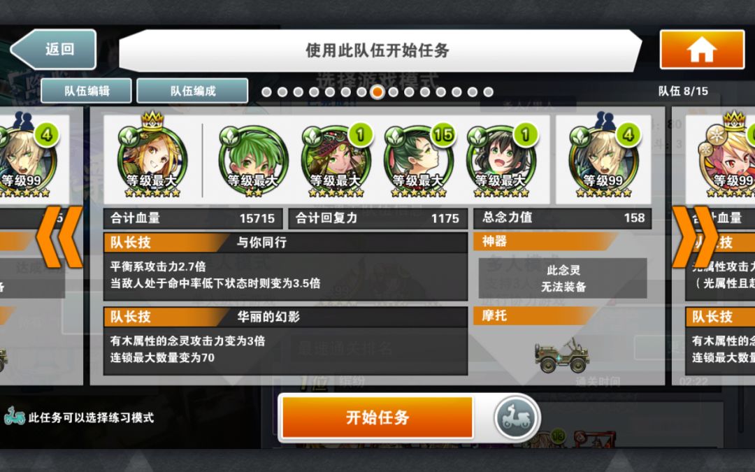Tap the orange home icon button
Image resolution: width=755 pixels, height=472 pixels.
702,50
